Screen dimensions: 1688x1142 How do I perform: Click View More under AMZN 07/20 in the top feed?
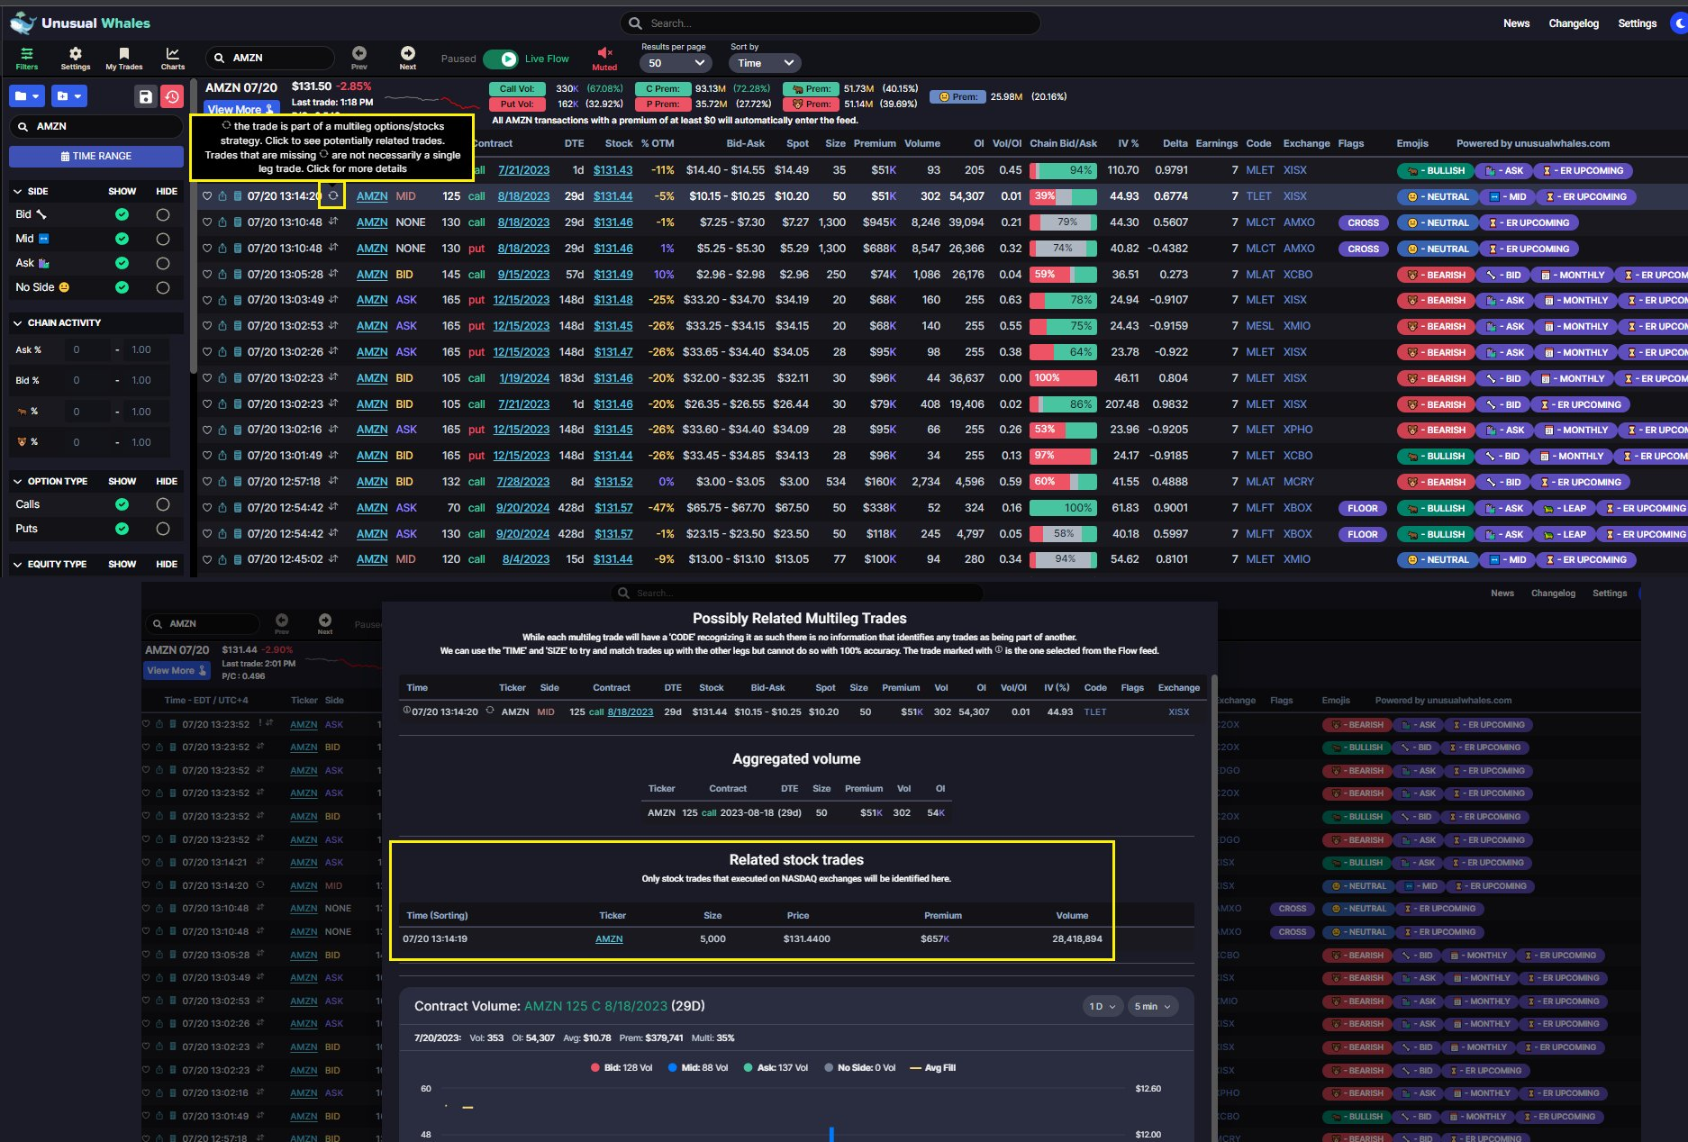tap(241, 109)
